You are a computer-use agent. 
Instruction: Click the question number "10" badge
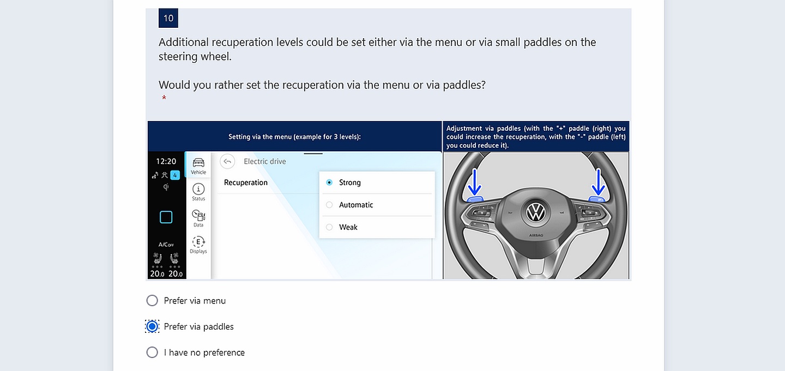(168, 18)
